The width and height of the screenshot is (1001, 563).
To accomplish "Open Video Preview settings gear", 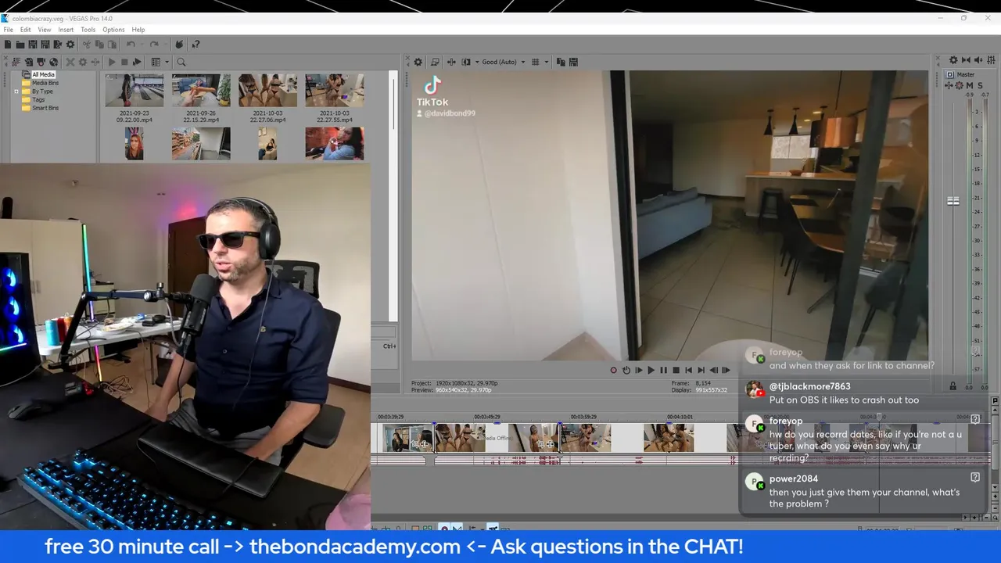I will [x=418, y=62].
